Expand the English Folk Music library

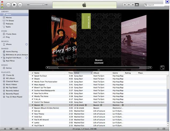2,58
